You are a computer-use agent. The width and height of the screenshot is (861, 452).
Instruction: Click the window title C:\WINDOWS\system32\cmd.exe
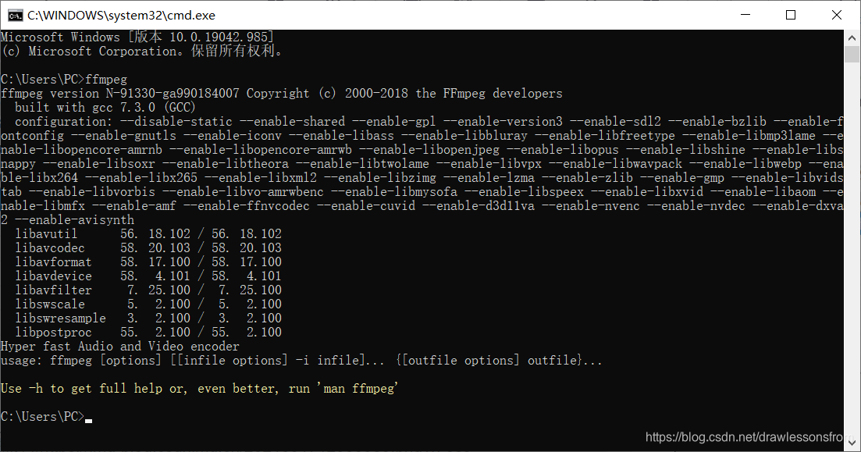(121, 16)
